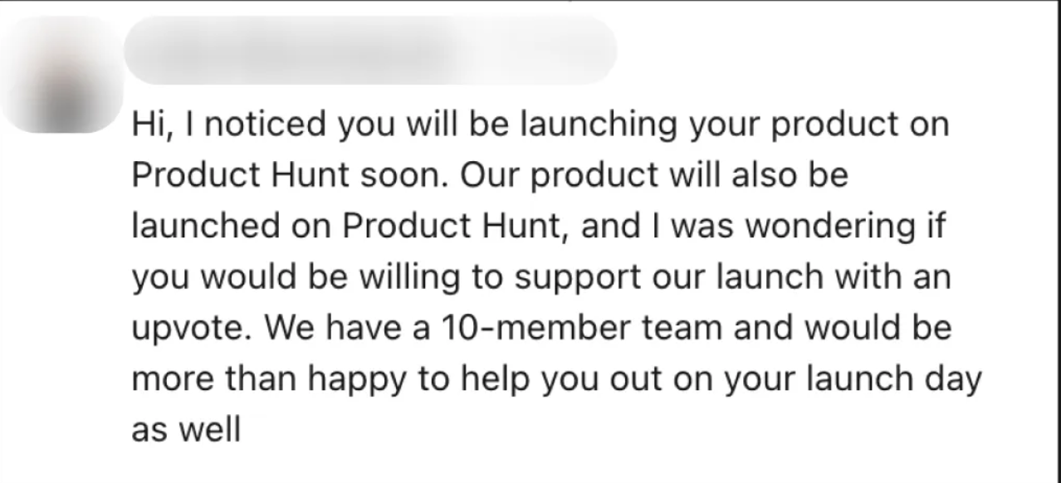Click the phrase "help you out"
This screenshot has width=1061, height=483.
524,381
